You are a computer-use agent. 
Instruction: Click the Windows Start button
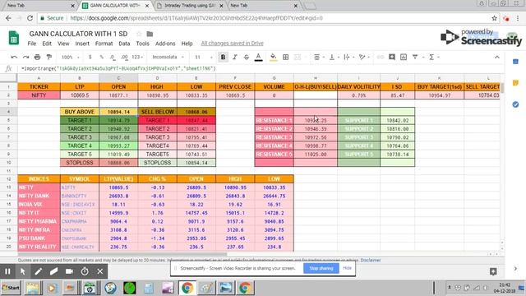pyautogui.click(x=11, y=288)
